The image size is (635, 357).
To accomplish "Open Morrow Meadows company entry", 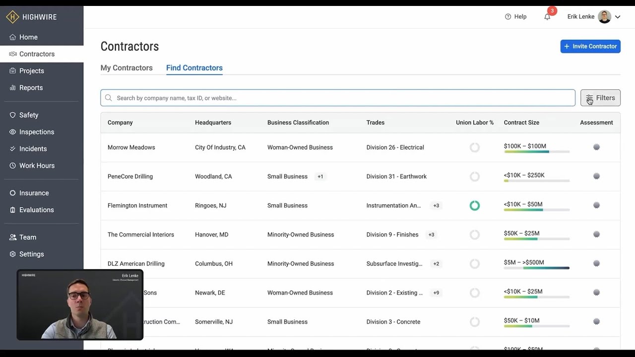I will 131,147.
